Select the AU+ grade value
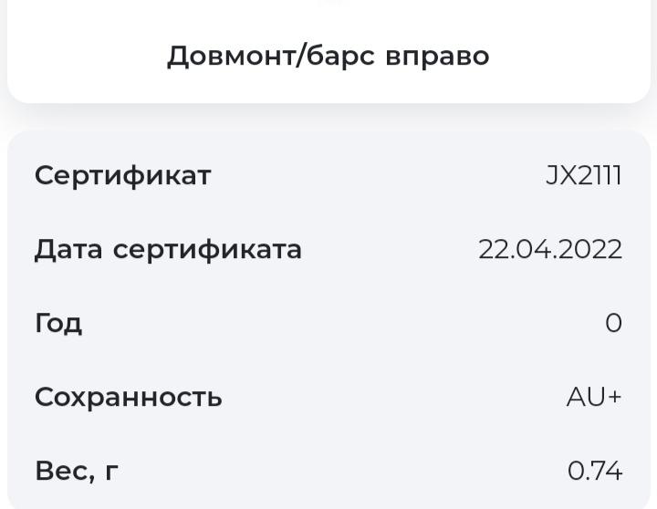This screenshot has width=657, height=509. tap(593, 397)
